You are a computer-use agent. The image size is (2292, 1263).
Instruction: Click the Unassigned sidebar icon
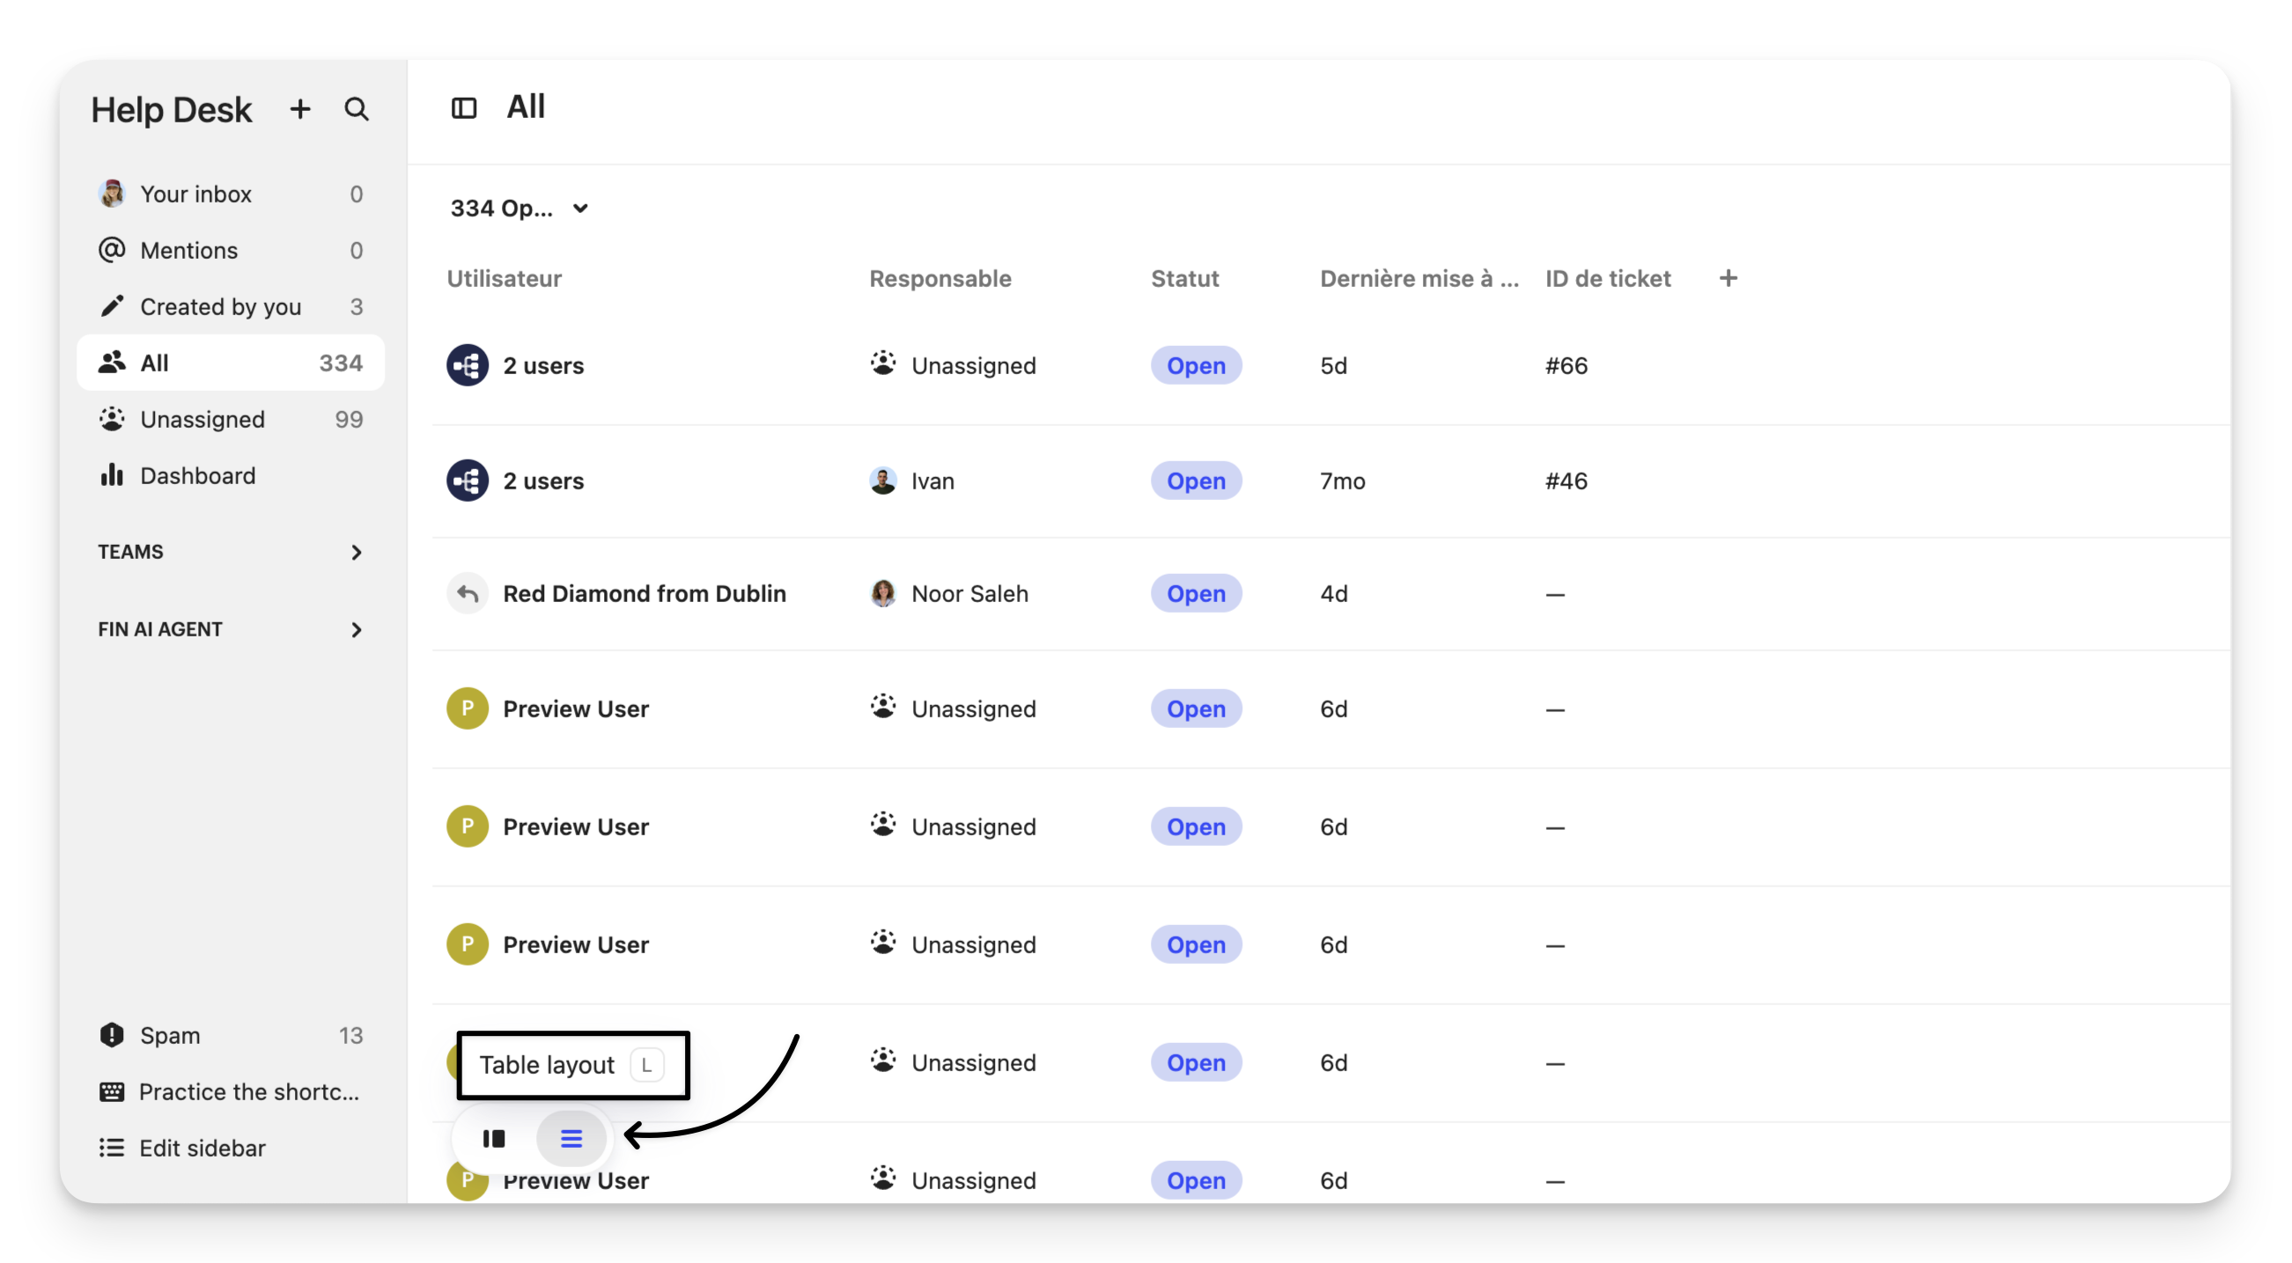pos(111,418)
